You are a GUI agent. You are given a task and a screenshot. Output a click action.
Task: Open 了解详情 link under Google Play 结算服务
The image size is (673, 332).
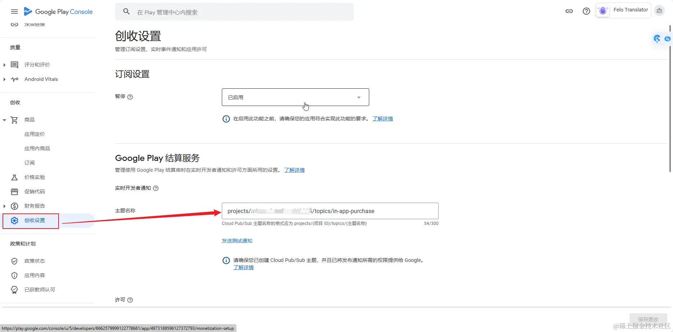(x=294, y=170)
